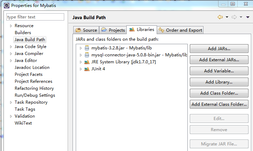Click the Remove button
253x151 pixels.
point(219,130)
